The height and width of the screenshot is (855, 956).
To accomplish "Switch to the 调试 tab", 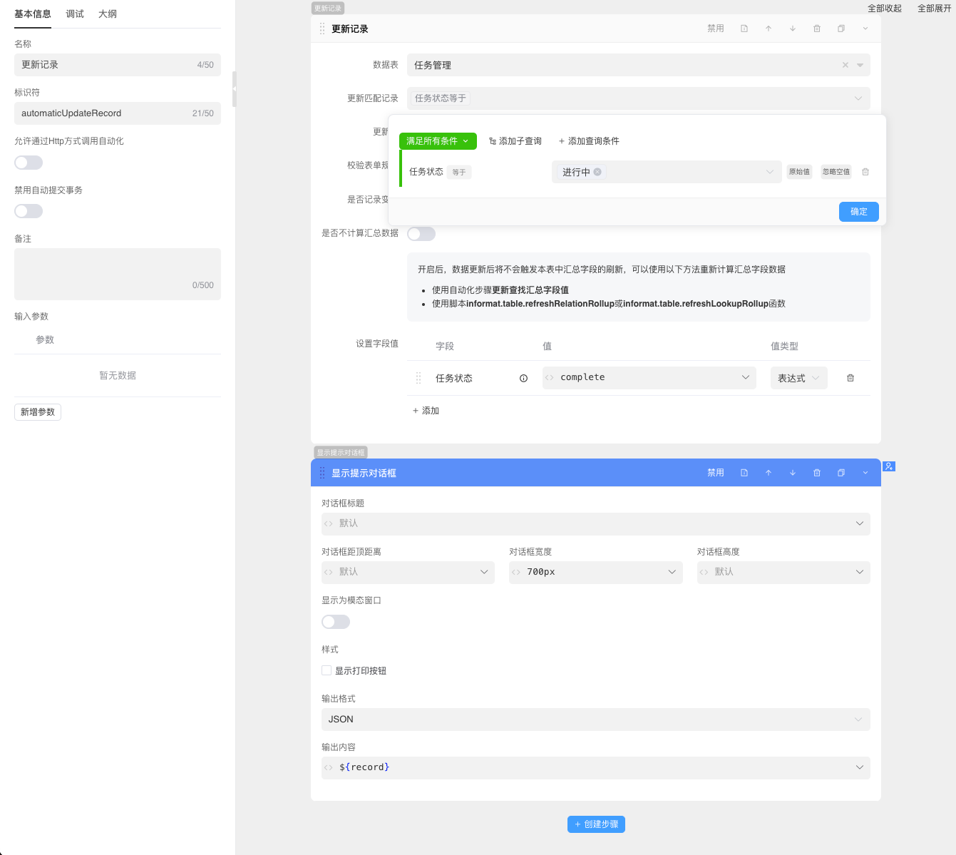I will pyautogui.click(x=75, y=14).
